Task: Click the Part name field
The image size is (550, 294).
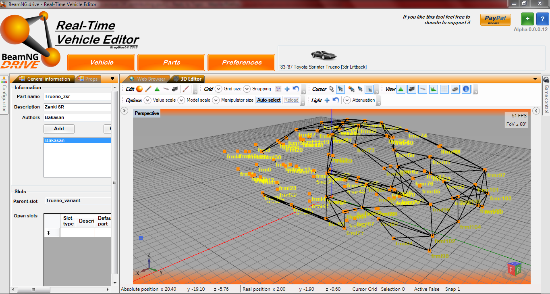Action: pos(77,96)
